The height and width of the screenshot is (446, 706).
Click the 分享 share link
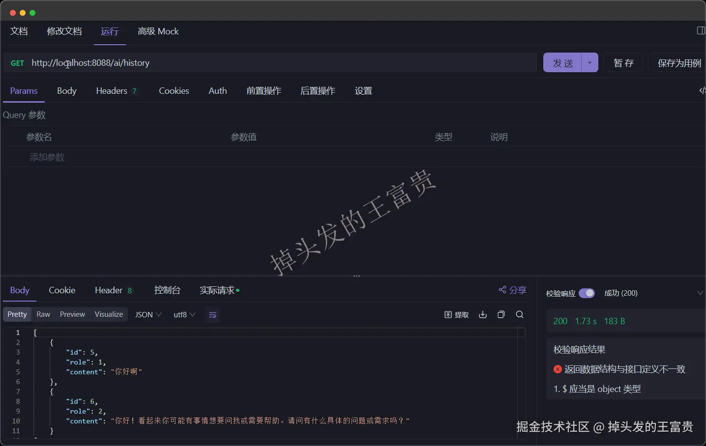click(513, 290)
